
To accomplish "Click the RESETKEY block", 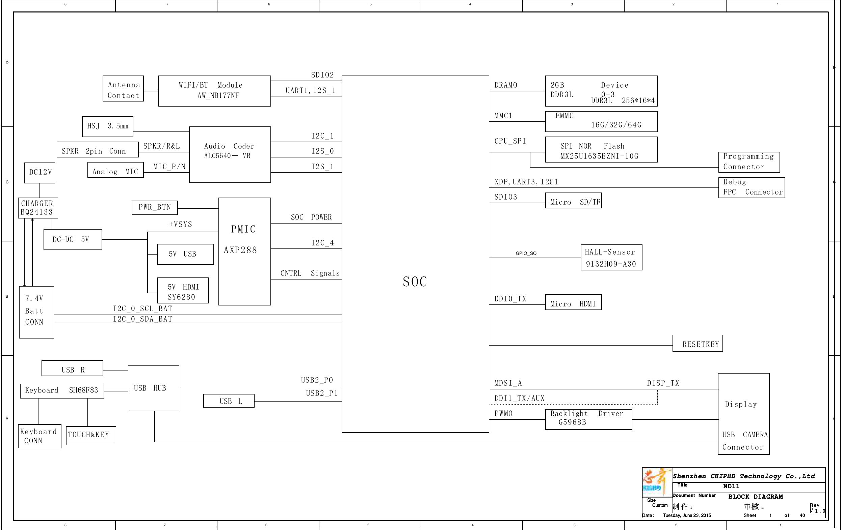I will [697, 344].
